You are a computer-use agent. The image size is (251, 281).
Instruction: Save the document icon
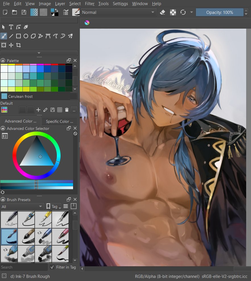click(24, 12)
